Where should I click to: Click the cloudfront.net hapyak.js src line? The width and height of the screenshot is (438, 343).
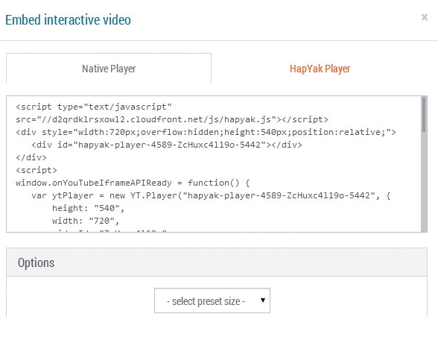point(172,119)
